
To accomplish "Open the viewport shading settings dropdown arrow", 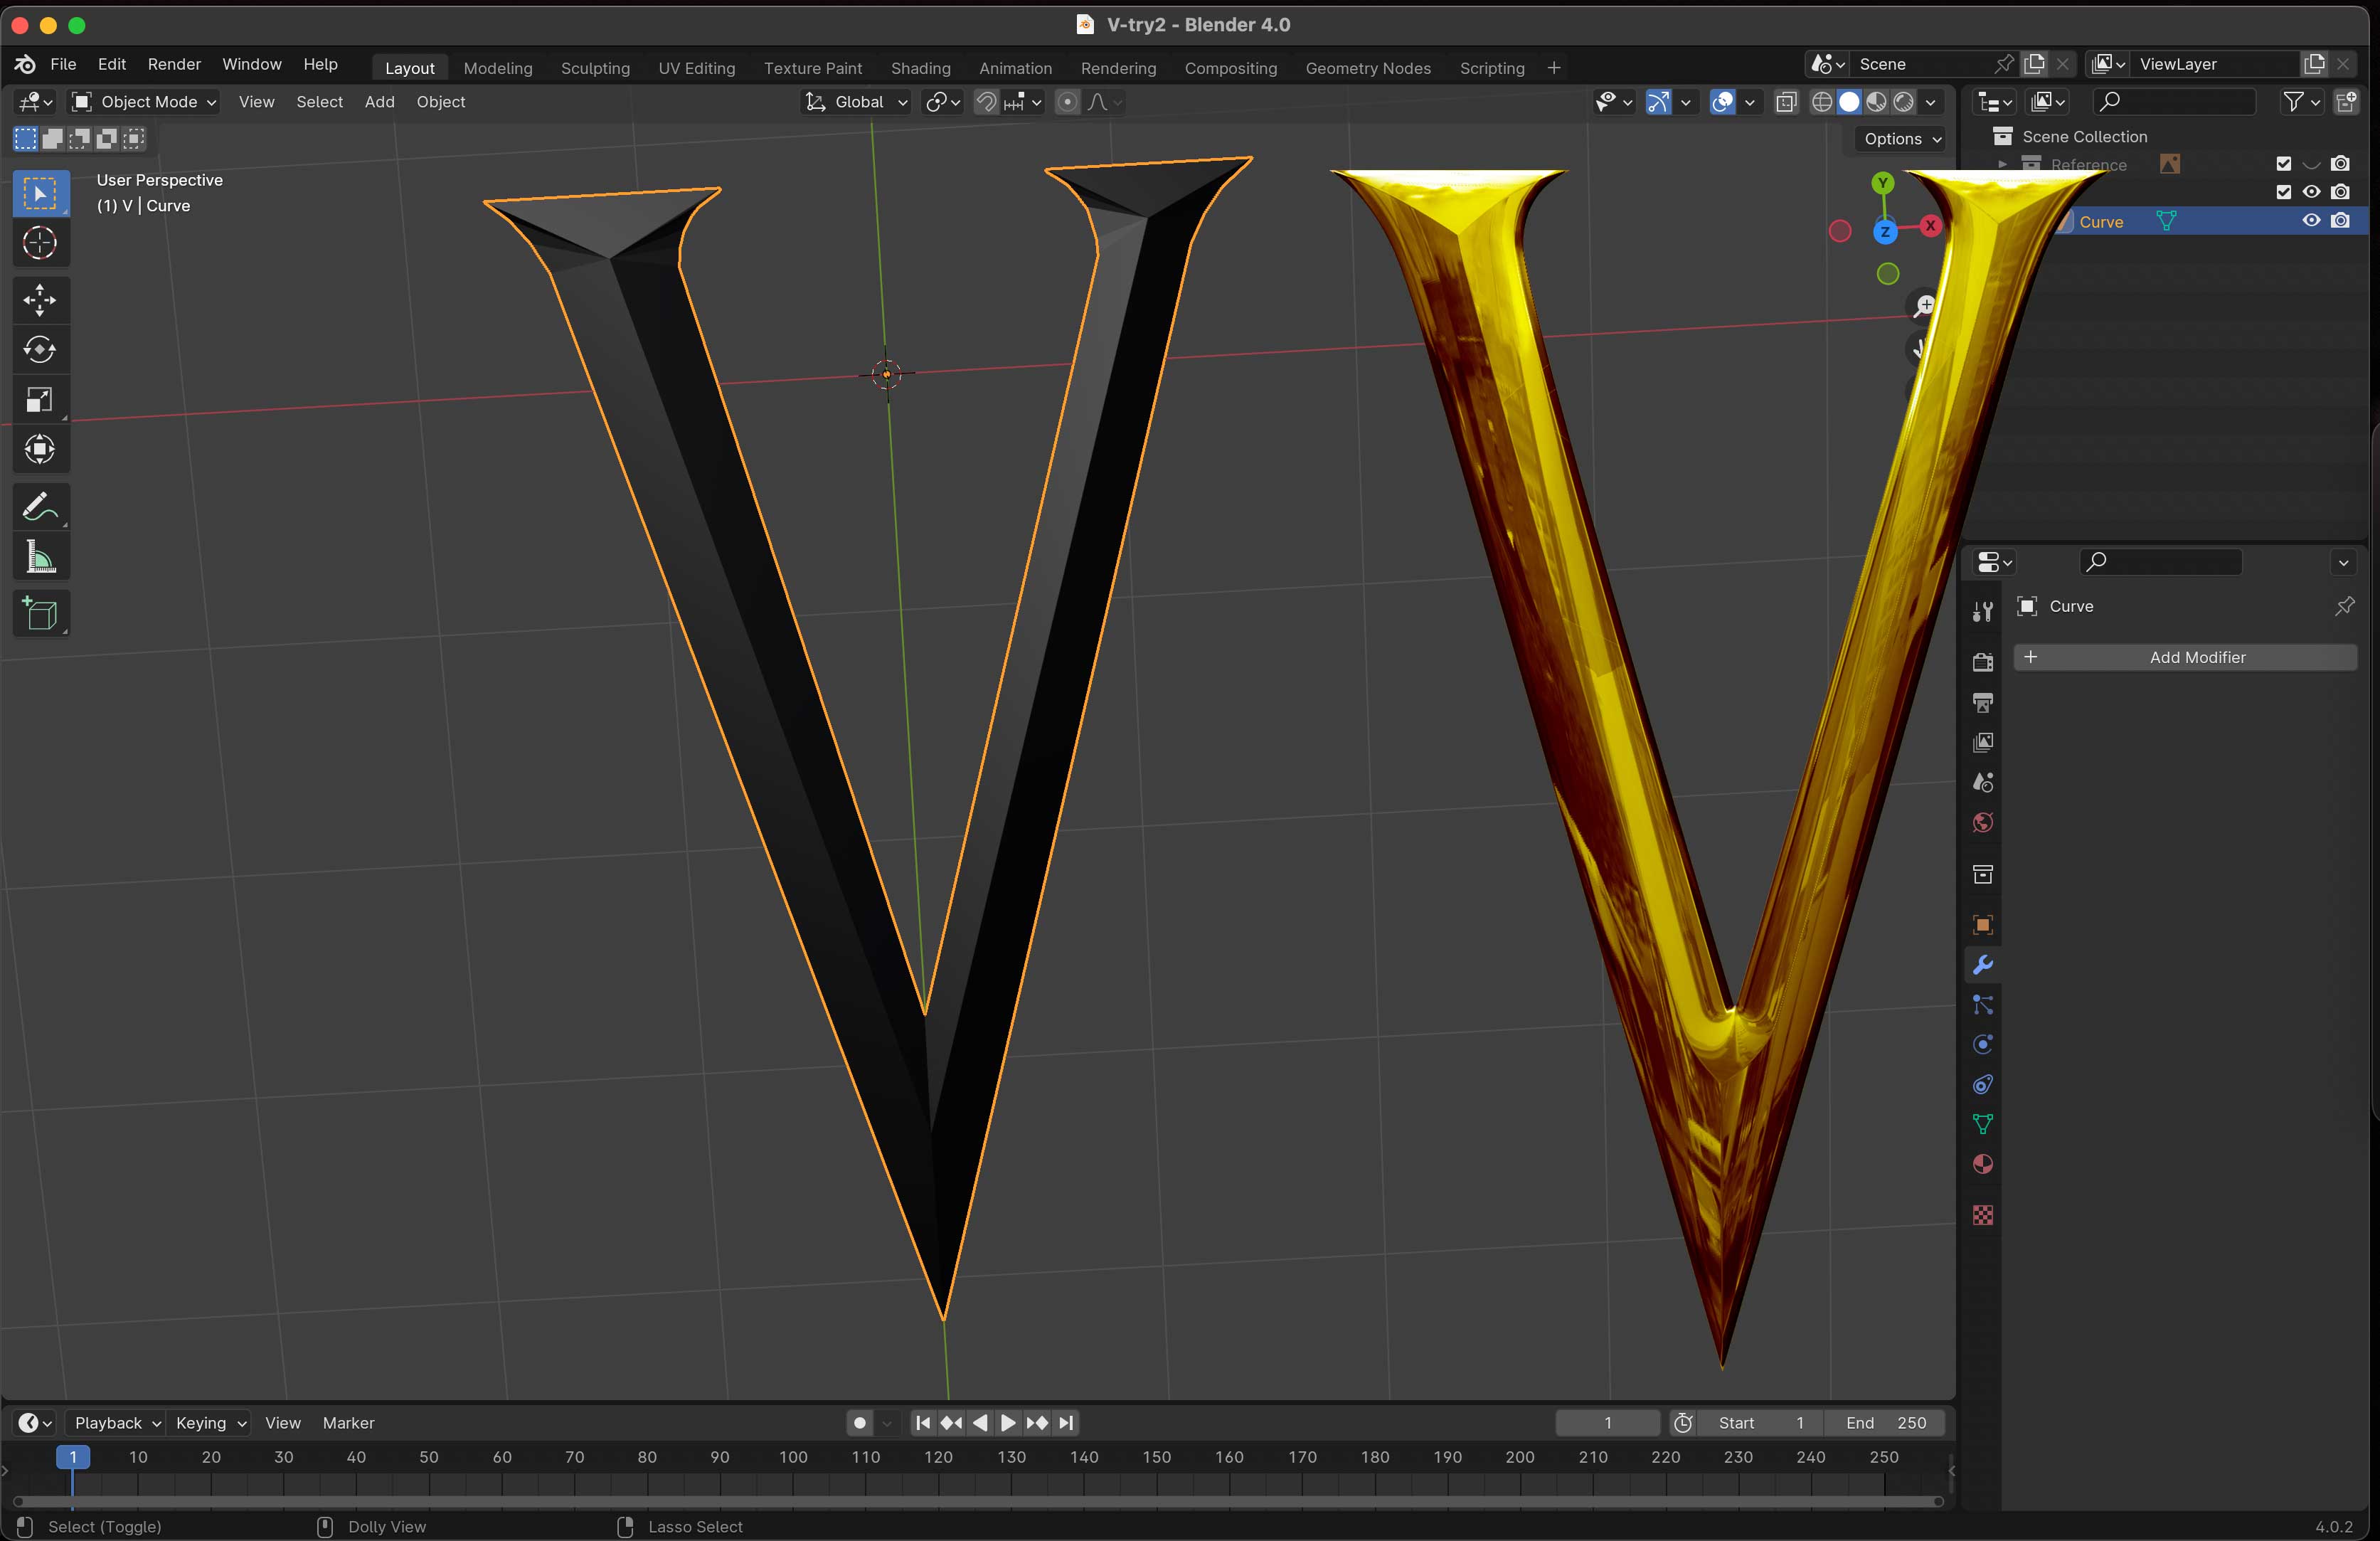I will (x=1931, y=102).
